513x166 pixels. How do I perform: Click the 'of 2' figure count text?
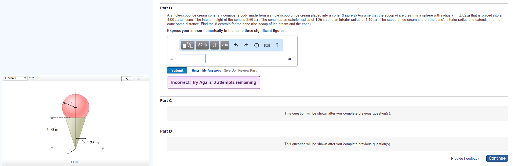pos(31,78)
